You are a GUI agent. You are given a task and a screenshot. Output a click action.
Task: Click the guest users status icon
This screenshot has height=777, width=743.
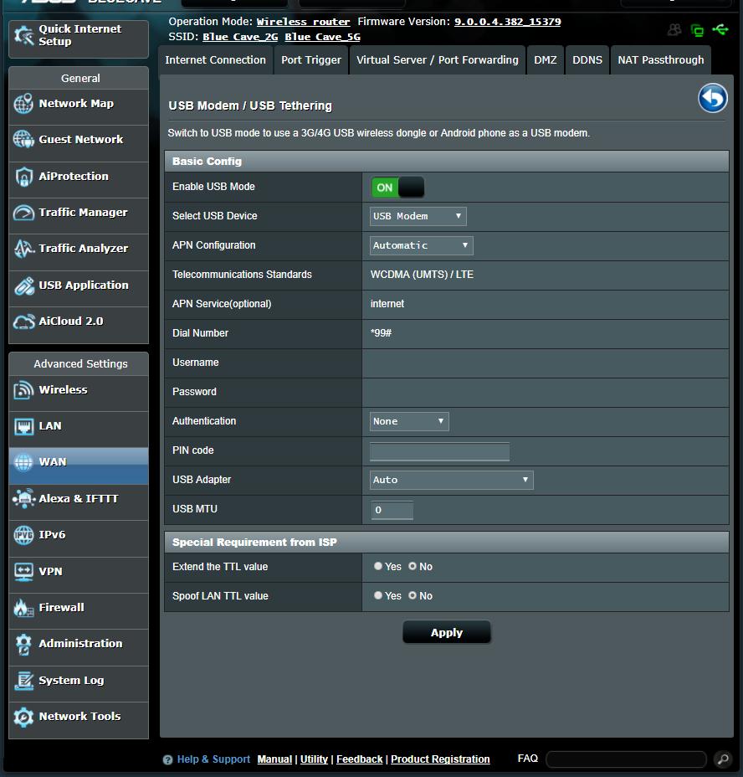pyautogui.click(x=674, y=30)
